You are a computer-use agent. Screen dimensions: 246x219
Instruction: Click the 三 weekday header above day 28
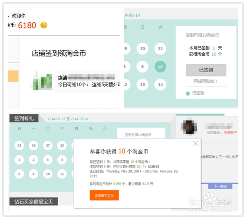(62, 129)
